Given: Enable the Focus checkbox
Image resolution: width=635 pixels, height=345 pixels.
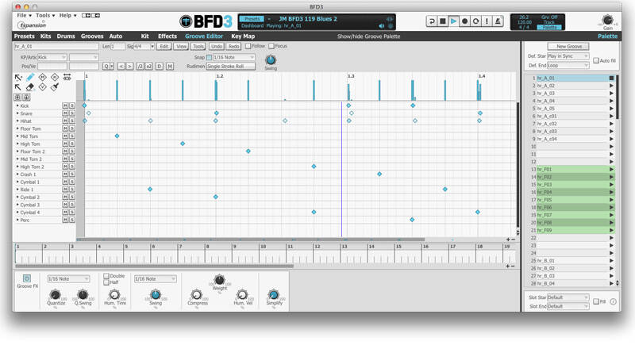Looking at the screenshot, I should tap(271, 46).
